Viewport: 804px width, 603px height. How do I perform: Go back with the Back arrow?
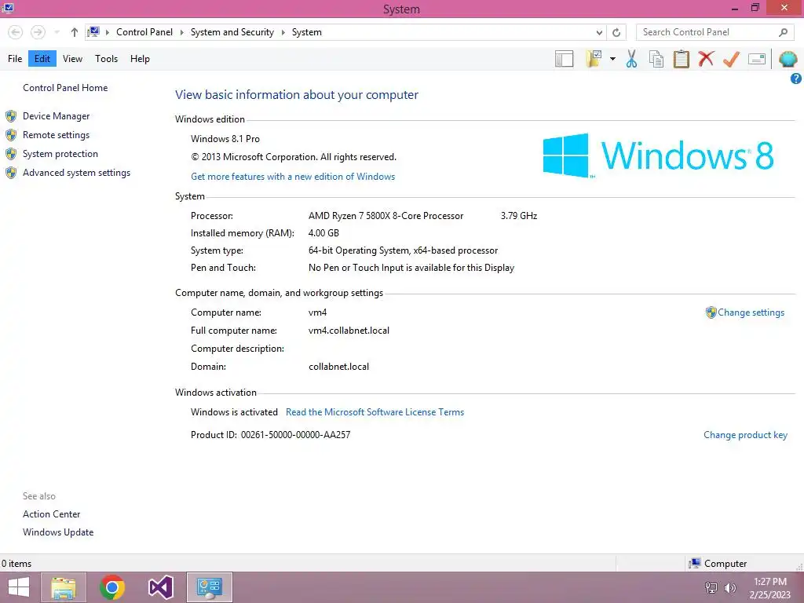coord(16,32)
